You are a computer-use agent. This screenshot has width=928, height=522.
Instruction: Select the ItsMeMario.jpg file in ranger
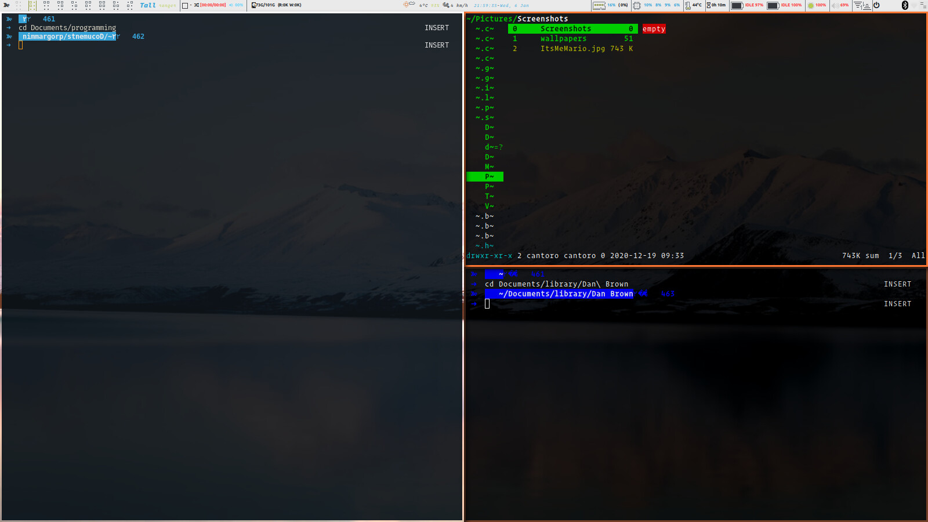(x=573, y=48)
